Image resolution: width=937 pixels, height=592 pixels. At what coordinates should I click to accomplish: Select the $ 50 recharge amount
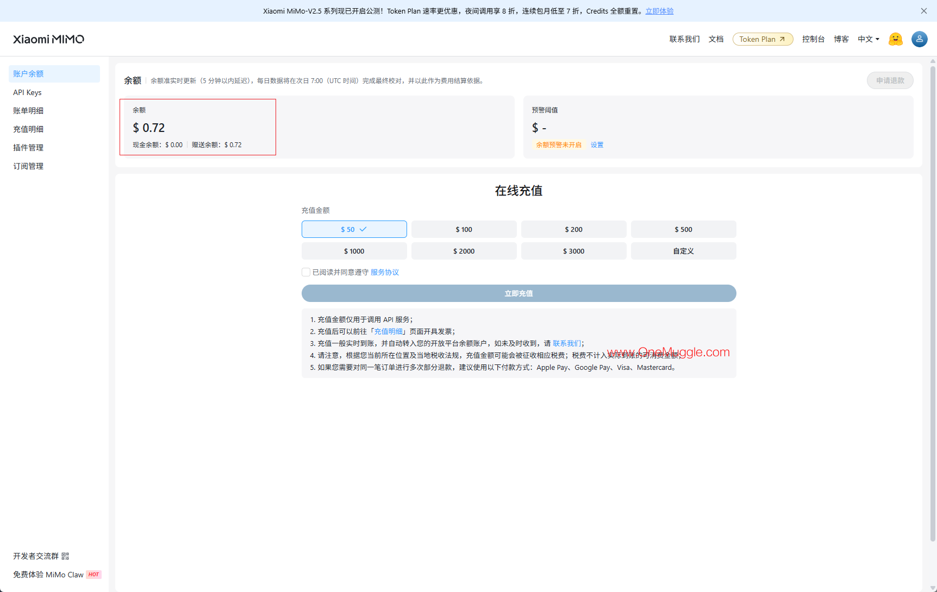click(354, 229)
